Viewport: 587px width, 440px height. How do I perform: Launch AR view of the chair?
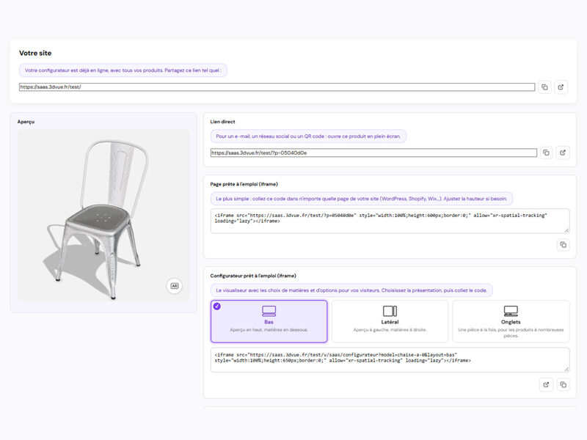click(175, 286)
